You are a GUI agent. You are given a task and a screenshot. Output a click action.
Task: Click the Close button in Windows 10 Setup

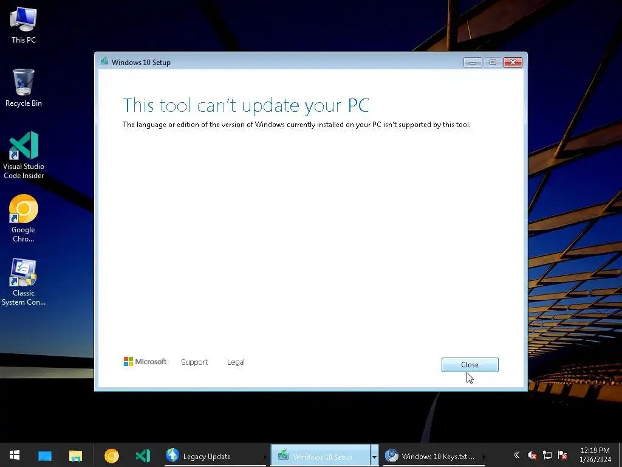pos(470,365)
